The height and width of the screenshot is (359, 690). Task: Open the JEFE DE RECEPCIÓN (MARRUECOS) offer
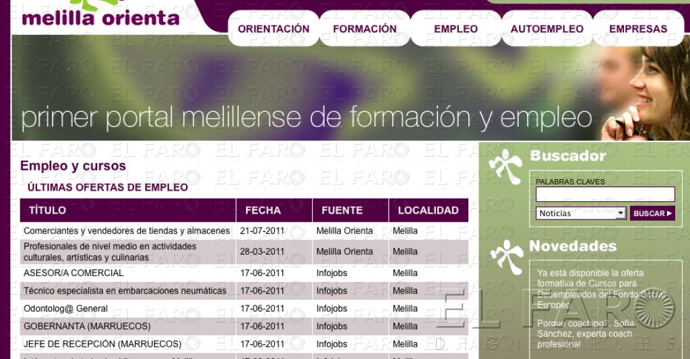[102, 344]
